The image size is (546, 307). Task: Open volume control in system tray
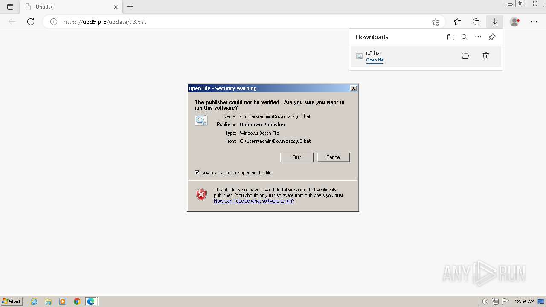click(485, 301)
